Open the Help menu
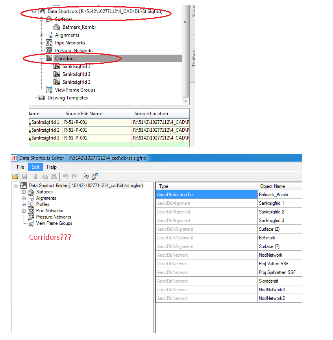The width and height of the screenshot is (333, 340). 52,167
